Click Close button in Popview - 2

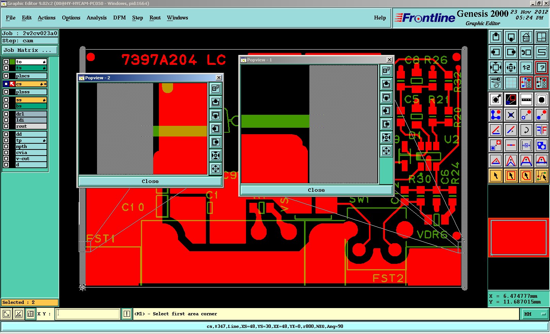(x=150, y=181)
